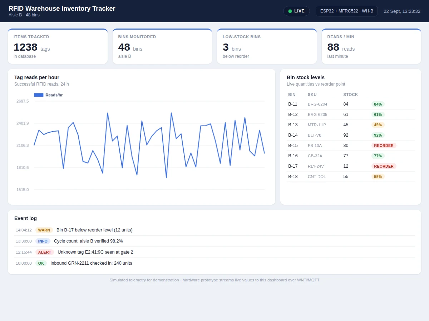
Task: Click the timestamp in the header
Action: click(x=402, y=11)
